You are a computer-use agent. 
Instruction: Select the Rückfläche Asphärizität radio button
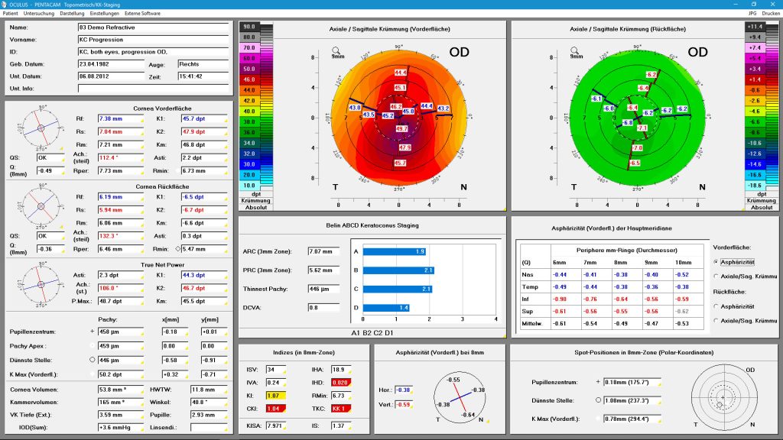tap(716, 306)
